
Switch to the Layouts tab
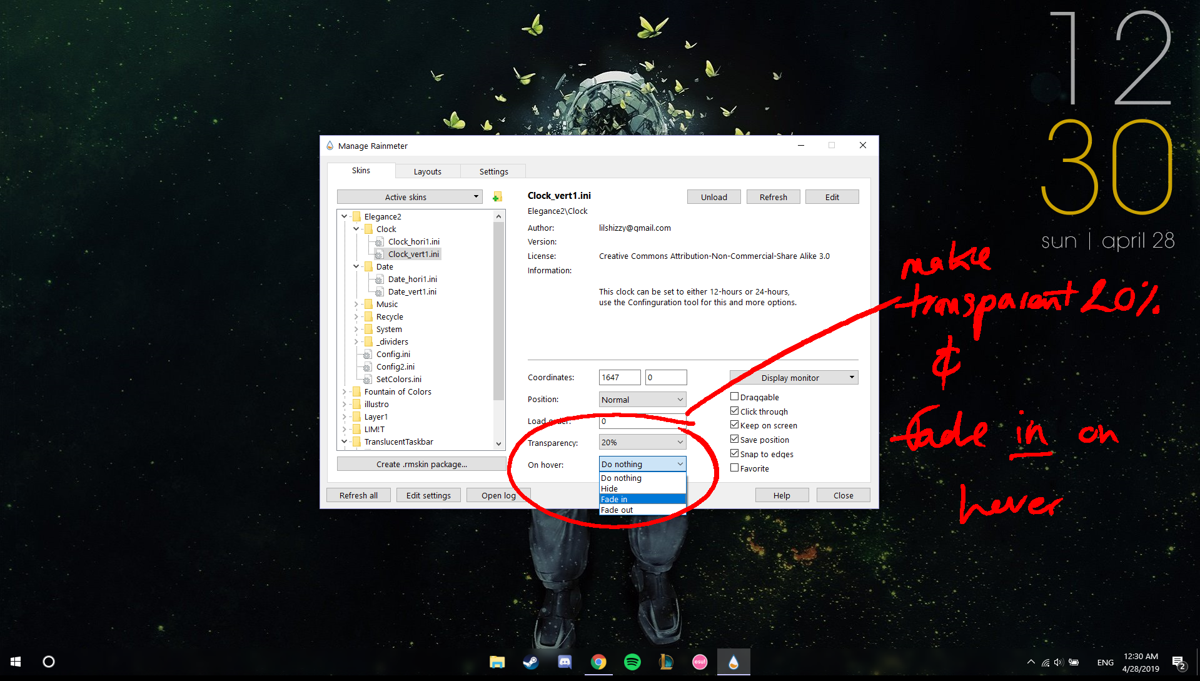[x=428, y=171]
